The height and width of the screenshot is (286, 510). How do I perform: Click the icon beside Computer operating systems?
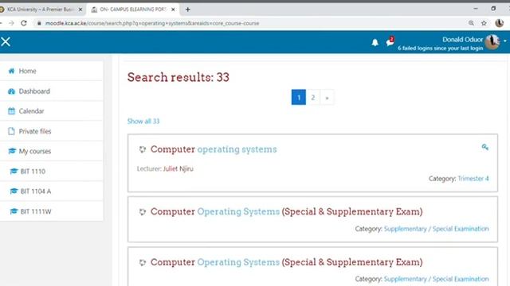tap(143, 149)
